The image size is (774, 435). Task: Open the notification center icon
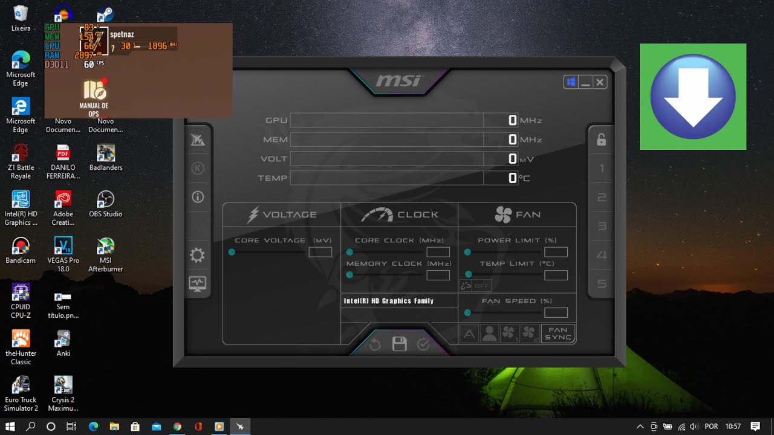[755, 427]
